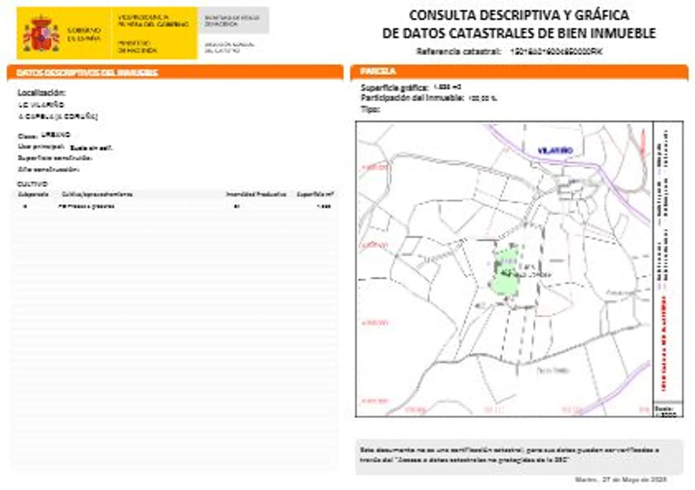Click the Superficie gráfica value
The height and width of the screenshot is (490, 695).
(447, 87)
